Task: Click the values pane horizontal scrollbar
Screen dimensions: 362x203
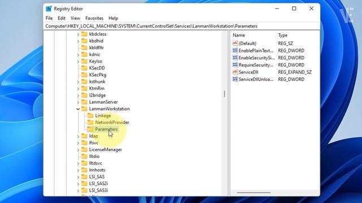Action: (254, 192)
